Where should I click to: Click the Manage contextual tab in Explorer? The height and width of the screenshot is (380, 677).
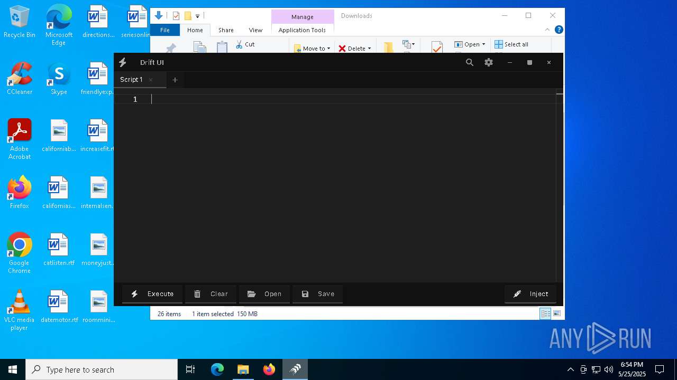(303, 17)
